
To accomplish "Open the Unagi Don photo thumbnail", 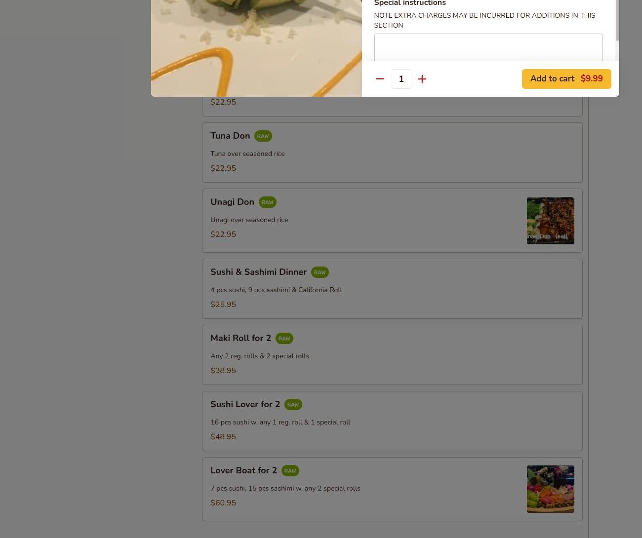I will coord(550,221).
